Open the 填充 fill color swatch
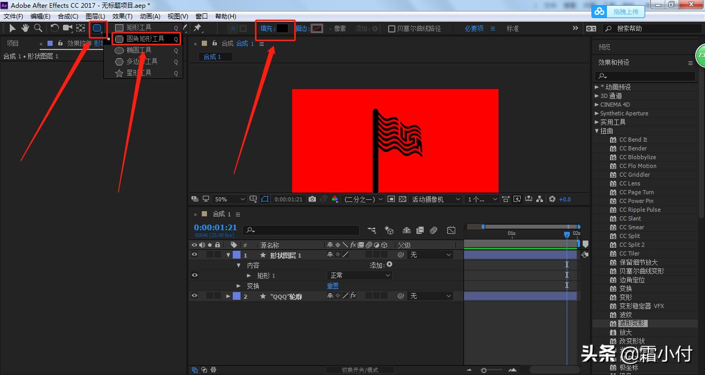The width and height of the screenshot is (705, 375). pyautogui.click(x=282, y=29)
